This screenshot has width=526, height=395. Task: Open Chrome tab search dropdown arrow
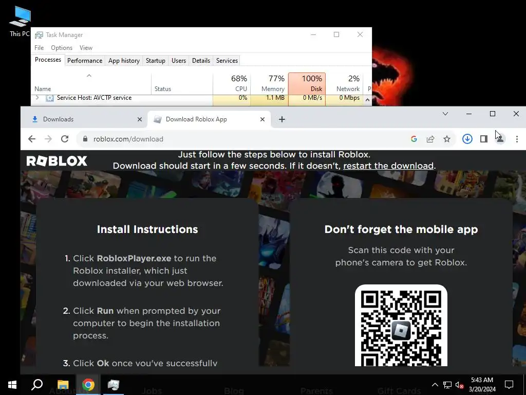445,114
